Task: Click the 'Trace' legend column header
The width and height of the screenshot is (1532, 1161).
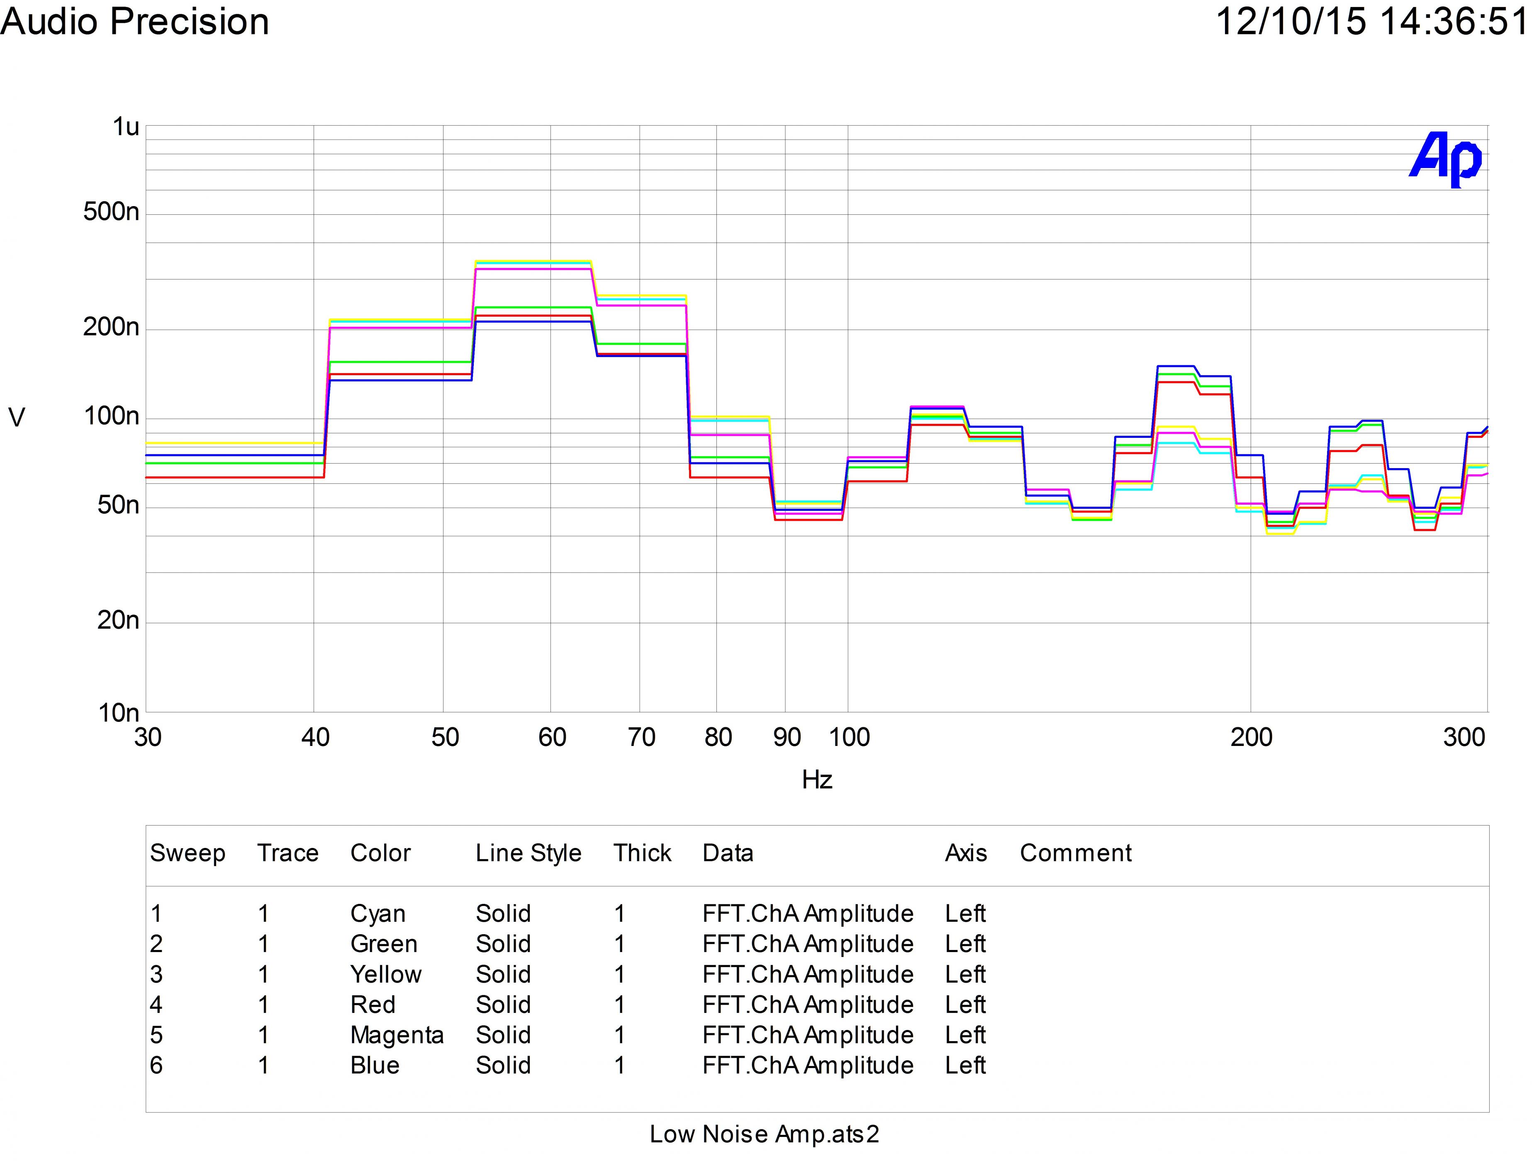Action: coord(288,853)
